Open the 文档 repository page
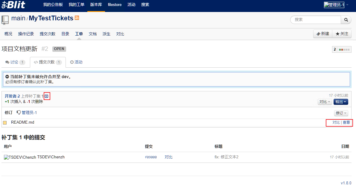This screenshot has height=188, width=356. [93, 34]
